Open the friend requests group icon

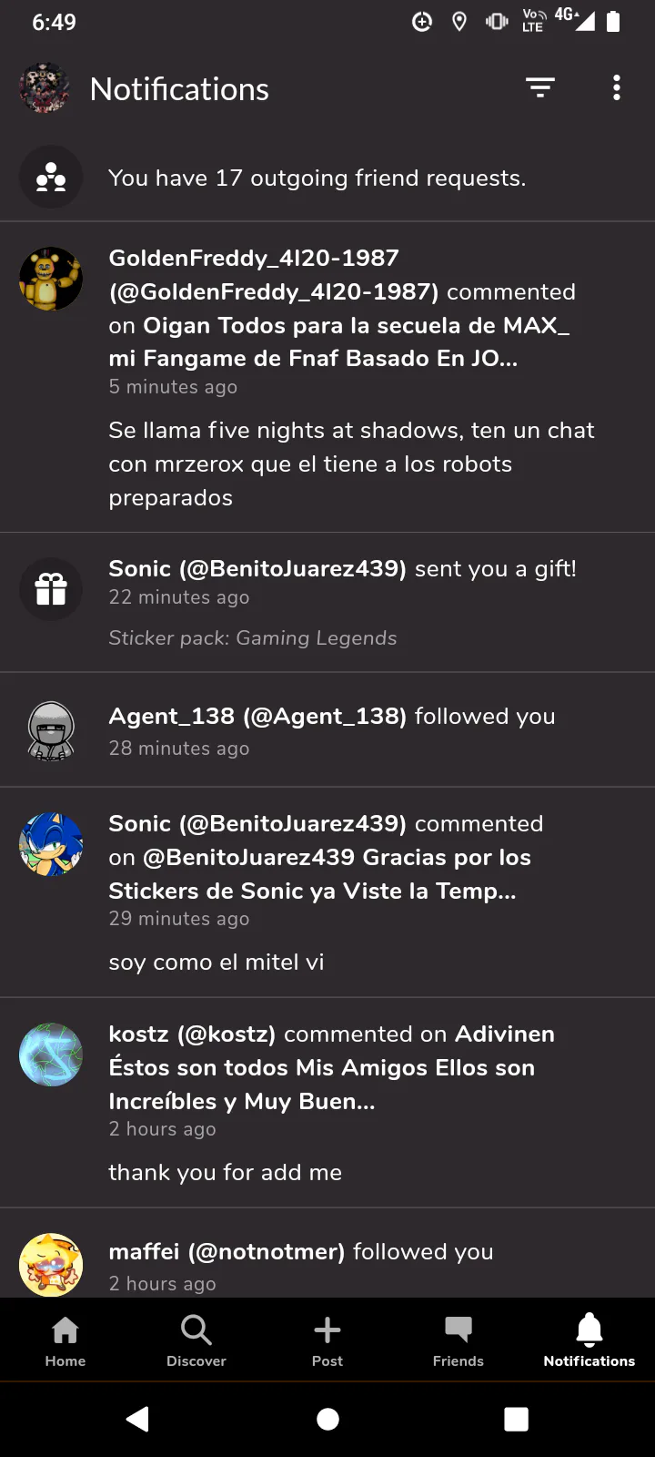click(x=51, y=178)
